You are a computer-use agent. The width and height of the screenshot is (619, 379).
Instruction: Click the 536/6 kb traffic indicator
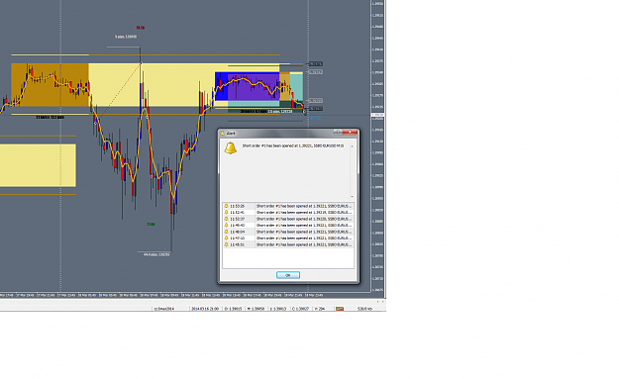[364, 309]
